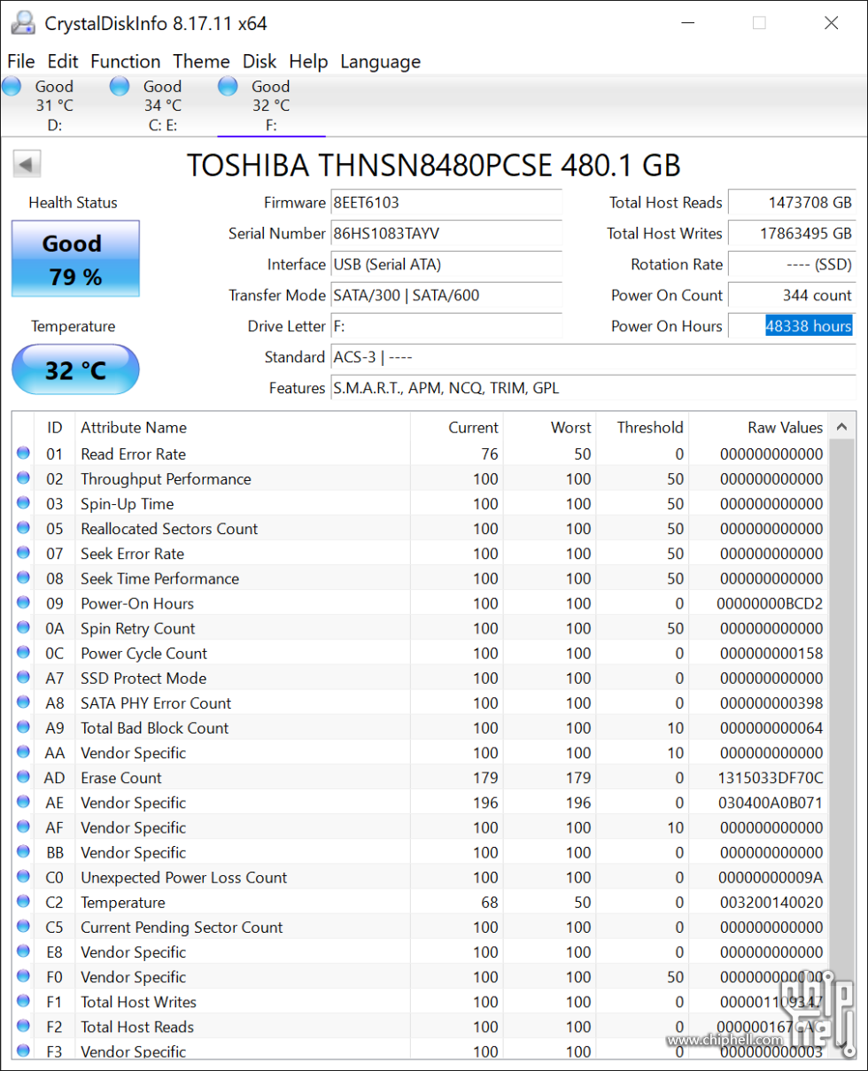Click the Current Pending Sector Count status orb
This screenshot has height=1071, width=868.
coord(23,927)
